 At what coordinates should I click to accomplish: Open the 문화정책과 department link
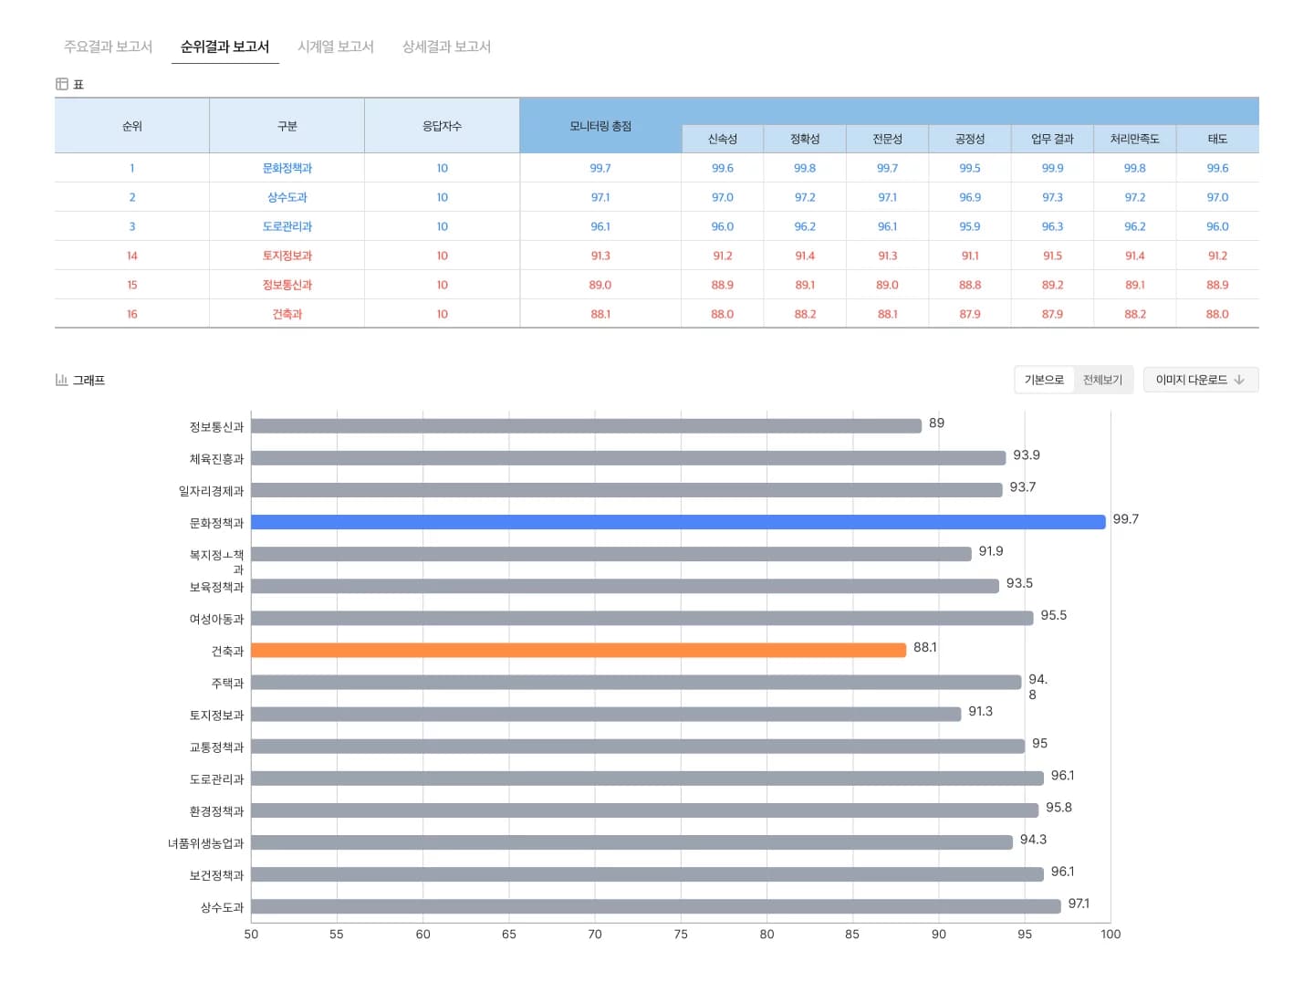(287, 168)
